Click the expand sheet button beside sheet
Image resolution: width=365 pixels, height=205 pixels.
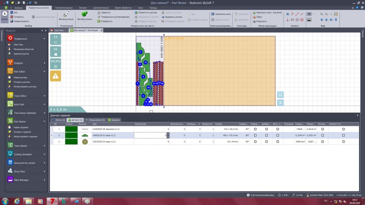pyautogui.click(x=280, y=95)
